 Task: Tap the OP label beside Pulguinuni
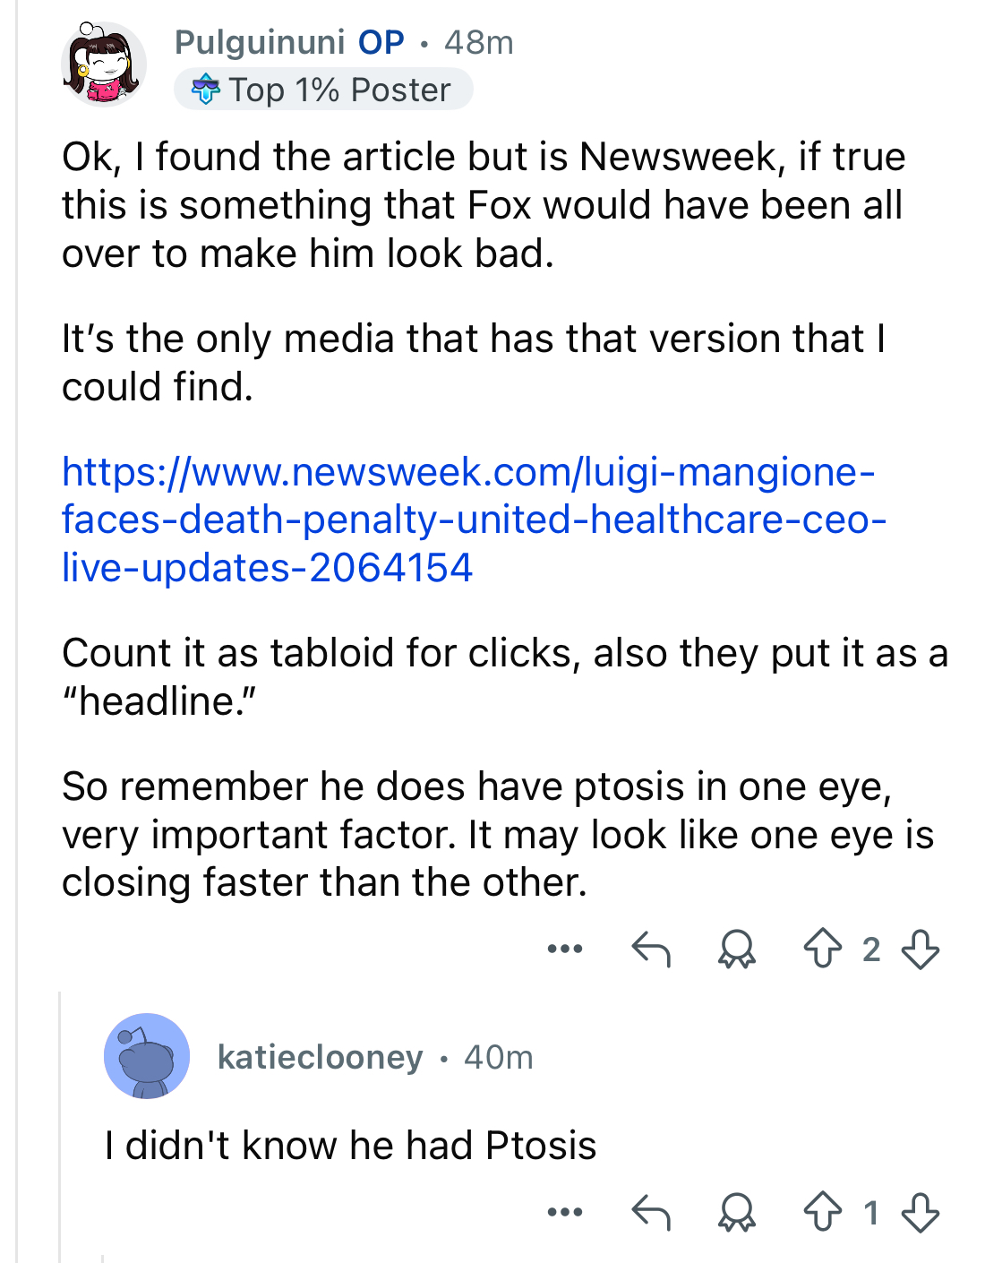381,42
